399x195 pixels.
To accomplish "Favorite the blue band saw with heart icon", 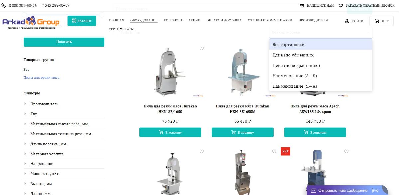I will (346, 152).
